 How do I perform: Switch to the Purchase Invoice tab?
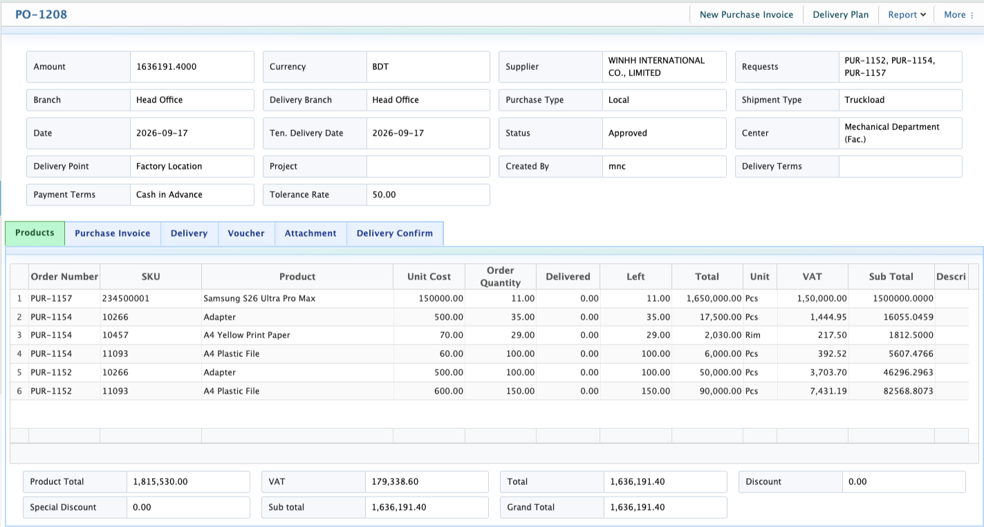pos(113,234)
